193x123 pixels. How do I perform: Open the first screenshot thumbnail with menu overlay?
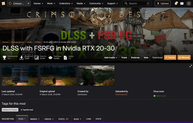20,75
